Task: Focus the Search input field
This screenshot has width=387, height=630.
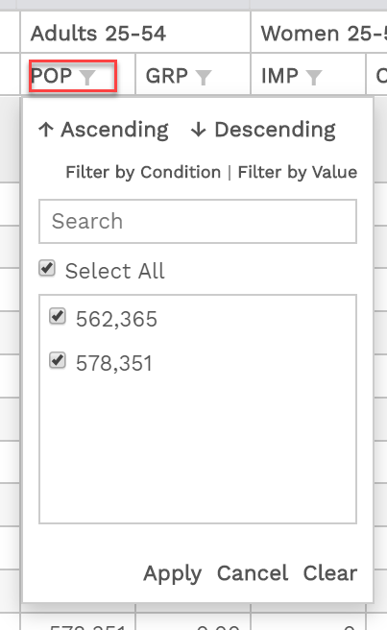Action: pos(198,222)
